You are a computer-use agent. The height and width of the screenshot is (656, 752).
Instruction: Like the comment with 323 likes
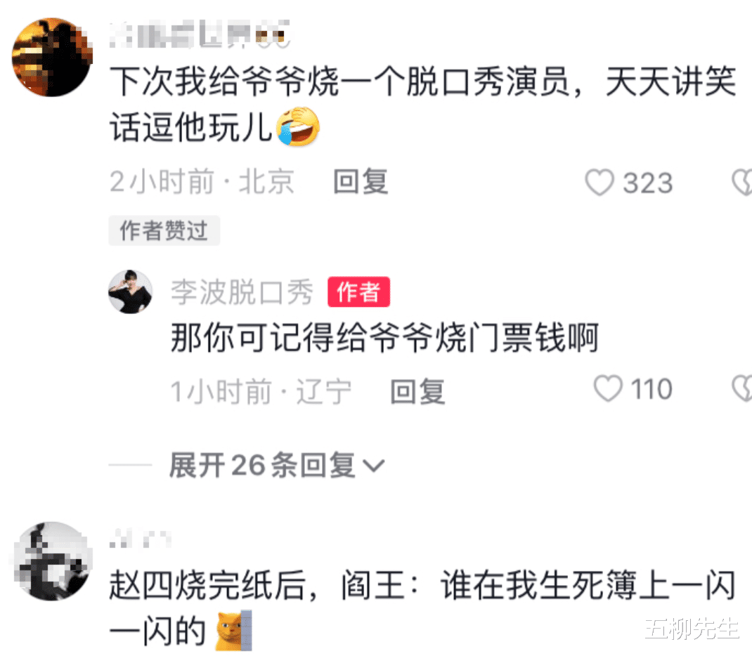point(599,183)
